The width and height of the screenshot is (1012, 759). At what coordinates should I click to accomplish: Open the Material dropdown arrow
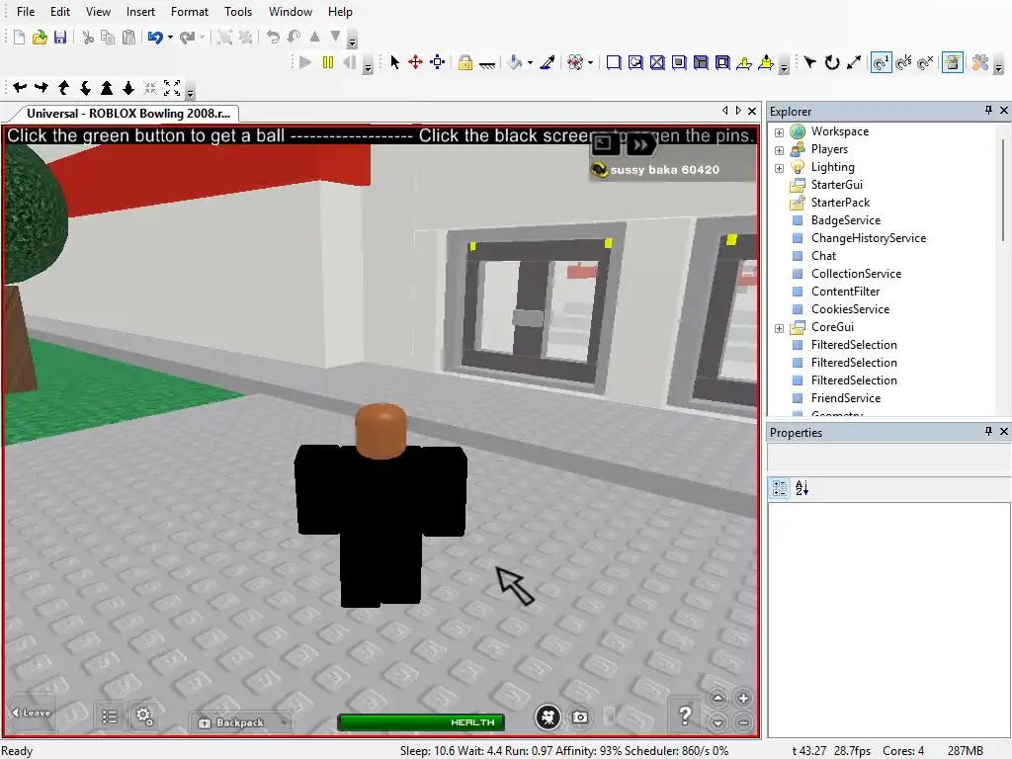coord(591,63)
